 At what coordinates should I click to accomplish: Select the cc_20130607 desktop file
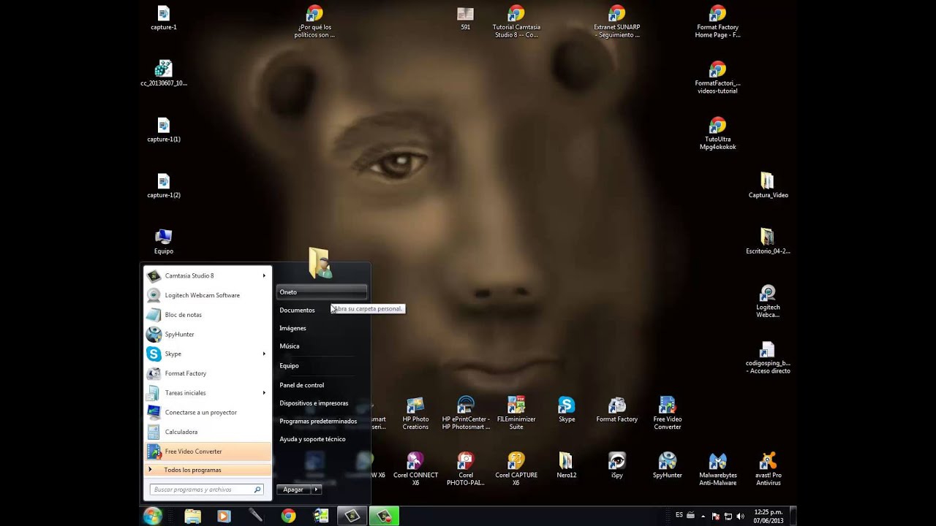164,74
